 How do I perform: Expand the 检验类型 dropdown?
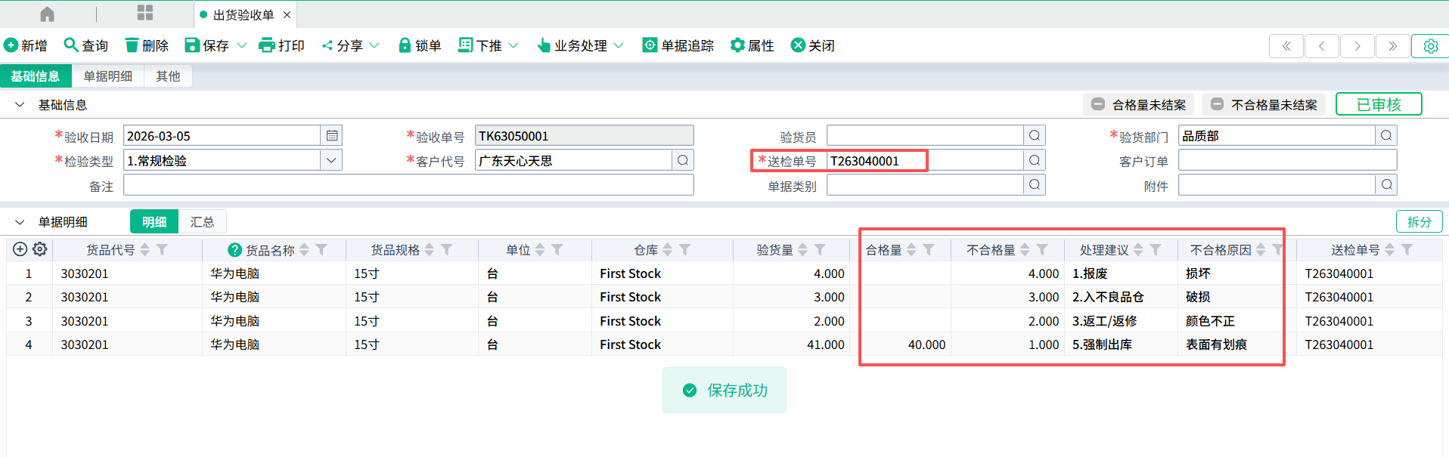click(x=331, y=160)
